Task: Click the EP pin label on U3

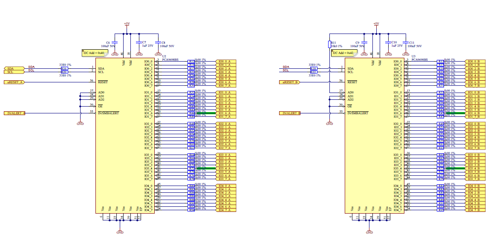Action: pos(390,209)
